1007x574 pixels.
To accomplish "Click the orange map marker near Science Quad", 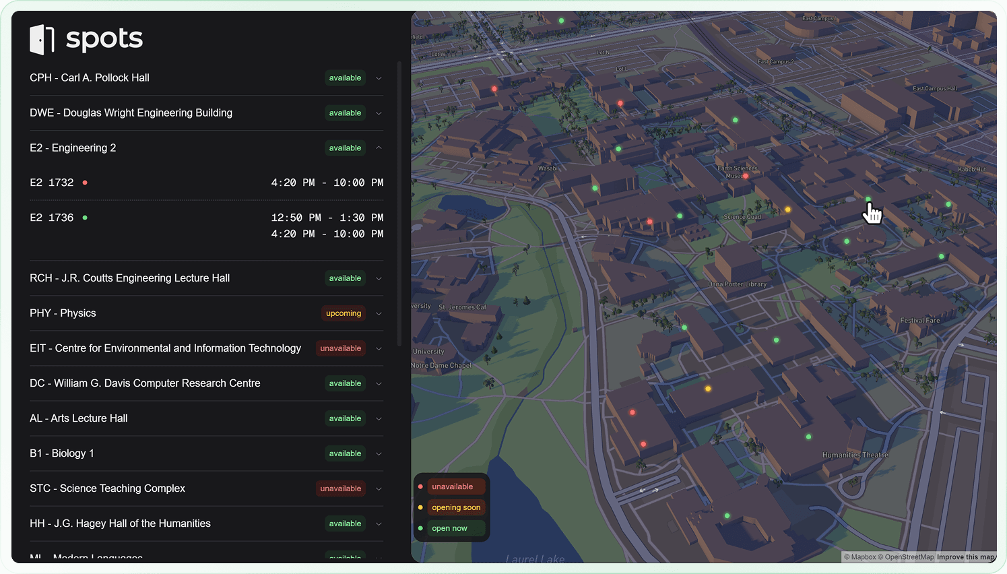I will point(787,210).
